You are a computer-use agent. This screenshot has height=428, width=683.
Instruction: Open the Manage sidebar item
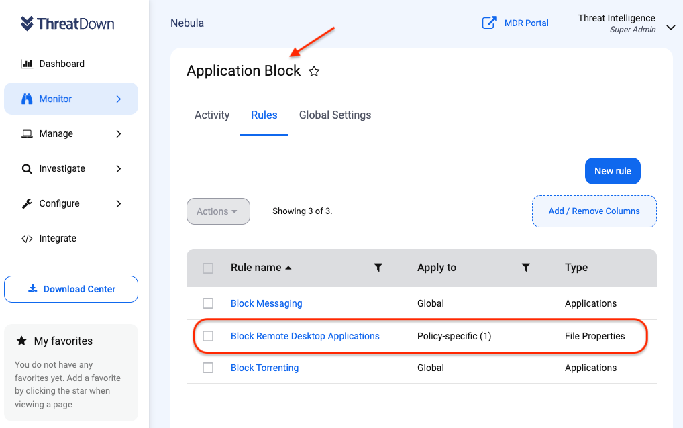56,133
